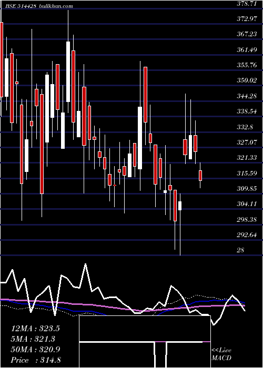Click the 12MA : 323.5 readout
The image size is (263, 368).
pos(35,329)
